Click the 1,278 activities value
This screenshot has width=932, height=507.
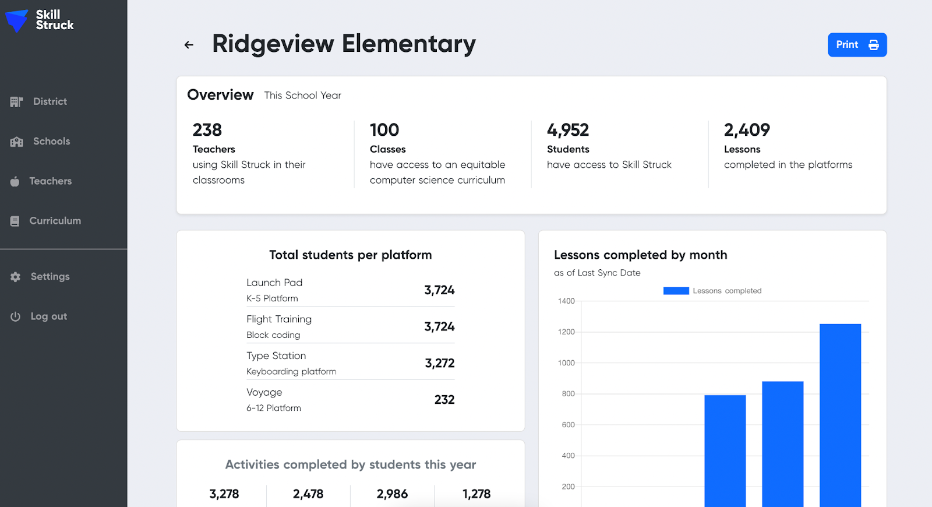click(x=476, y=494)
